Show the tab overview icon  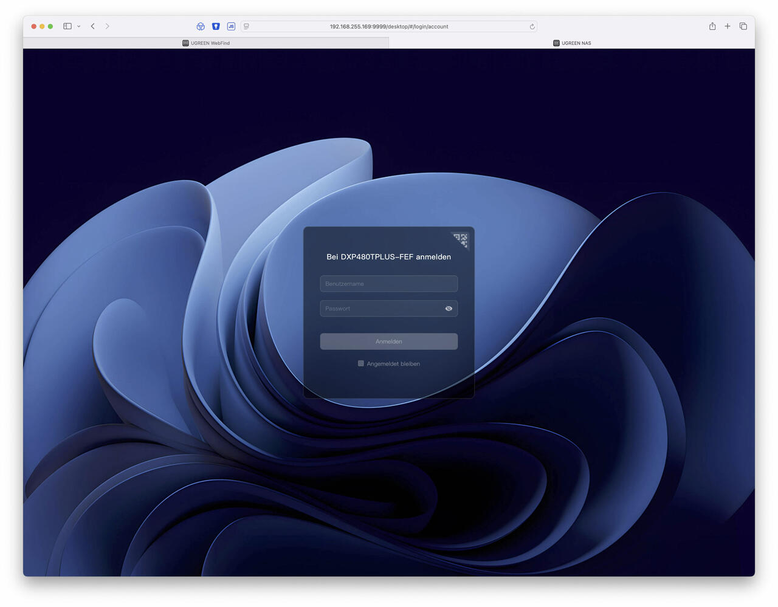tap(743, 26)
